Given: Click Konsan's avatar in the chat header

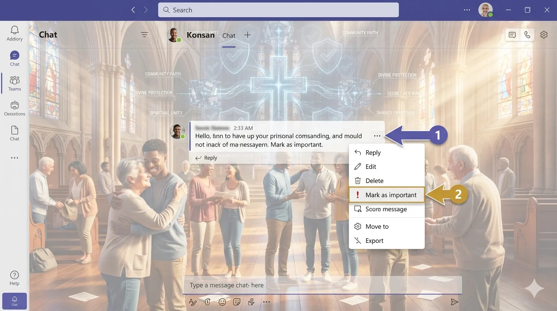Looking at the screenshot, I should [x=174, y=35].
